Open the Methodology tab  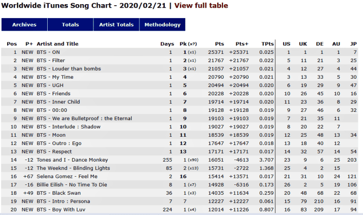coord(162,24)
